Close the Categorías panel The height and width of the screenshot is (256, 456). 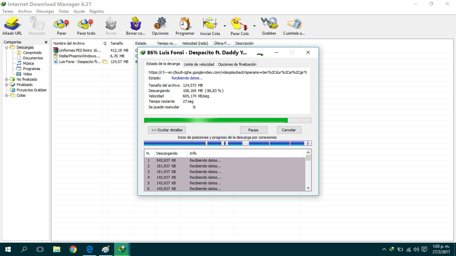(x=46, y=42)
